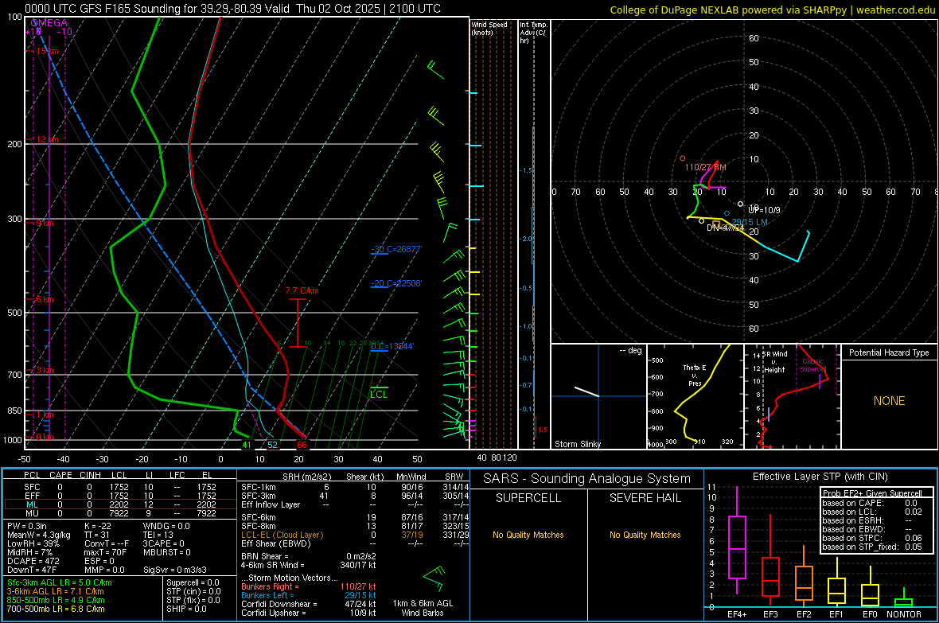Click the Sfc-3km AGL LR = 5.0 C/km line
Screen dimensions: 939x623
60,582
